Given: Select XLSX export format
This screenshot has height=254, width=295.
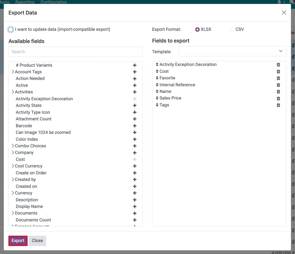Looking at the screenshot, I should coord(197,30).
